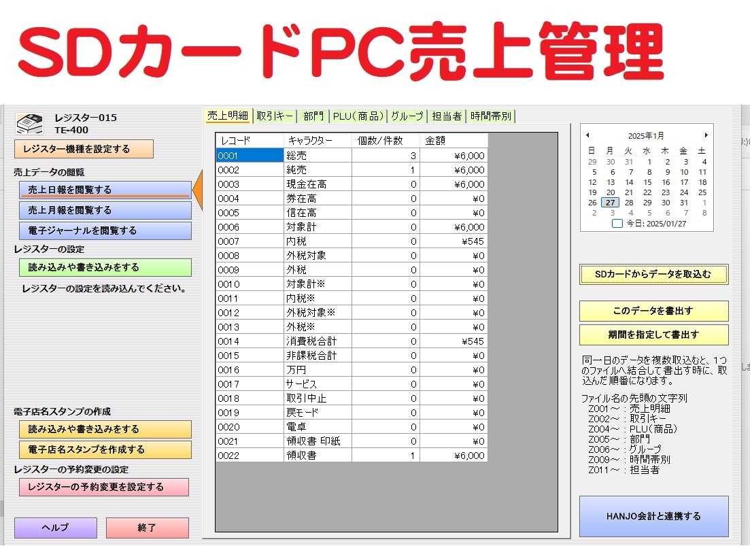Click yellow 読み込みや書き込みをする stamp button

pyautogui.click(x=105, y=429)
